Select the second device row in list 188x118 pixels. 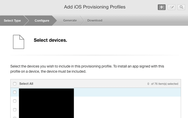point(126,101)
